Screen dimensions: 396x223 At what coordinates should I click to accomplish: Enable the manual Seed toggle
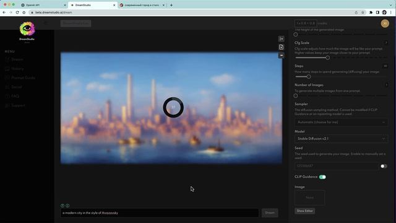click(x=384, y=166)
